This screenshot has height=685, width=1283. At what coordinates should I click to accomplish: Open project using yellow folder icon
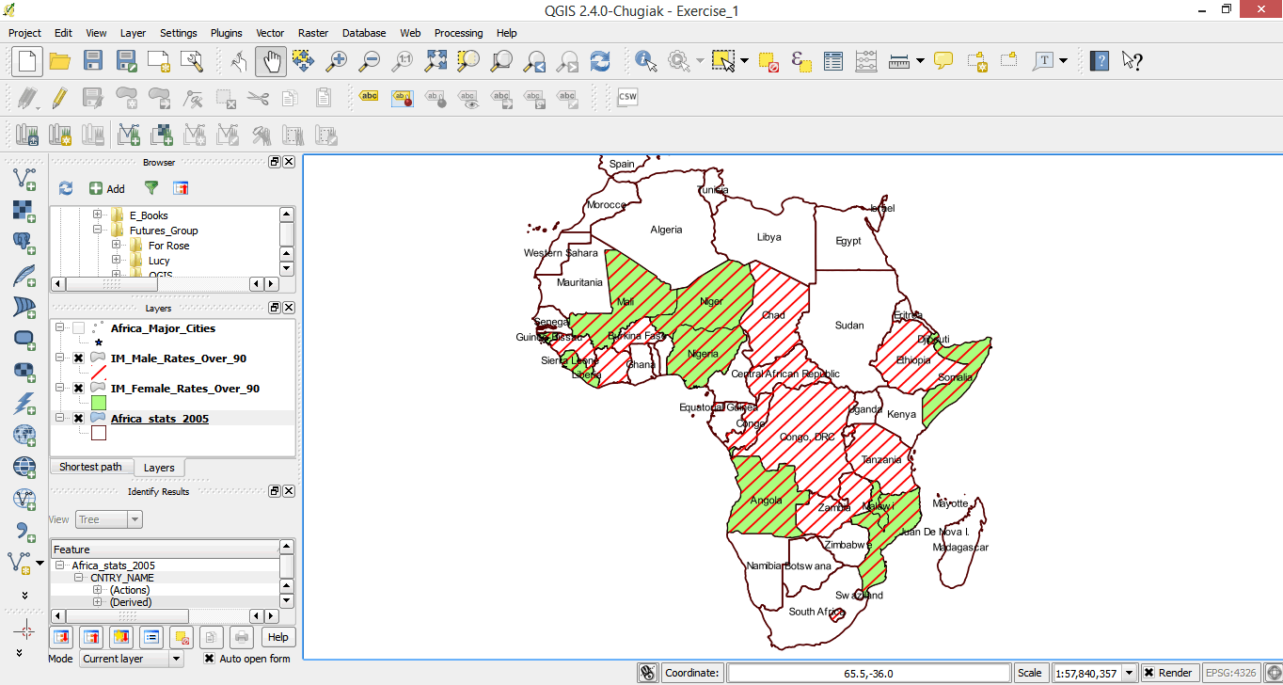pyautogui.click(x=60, y=61)
